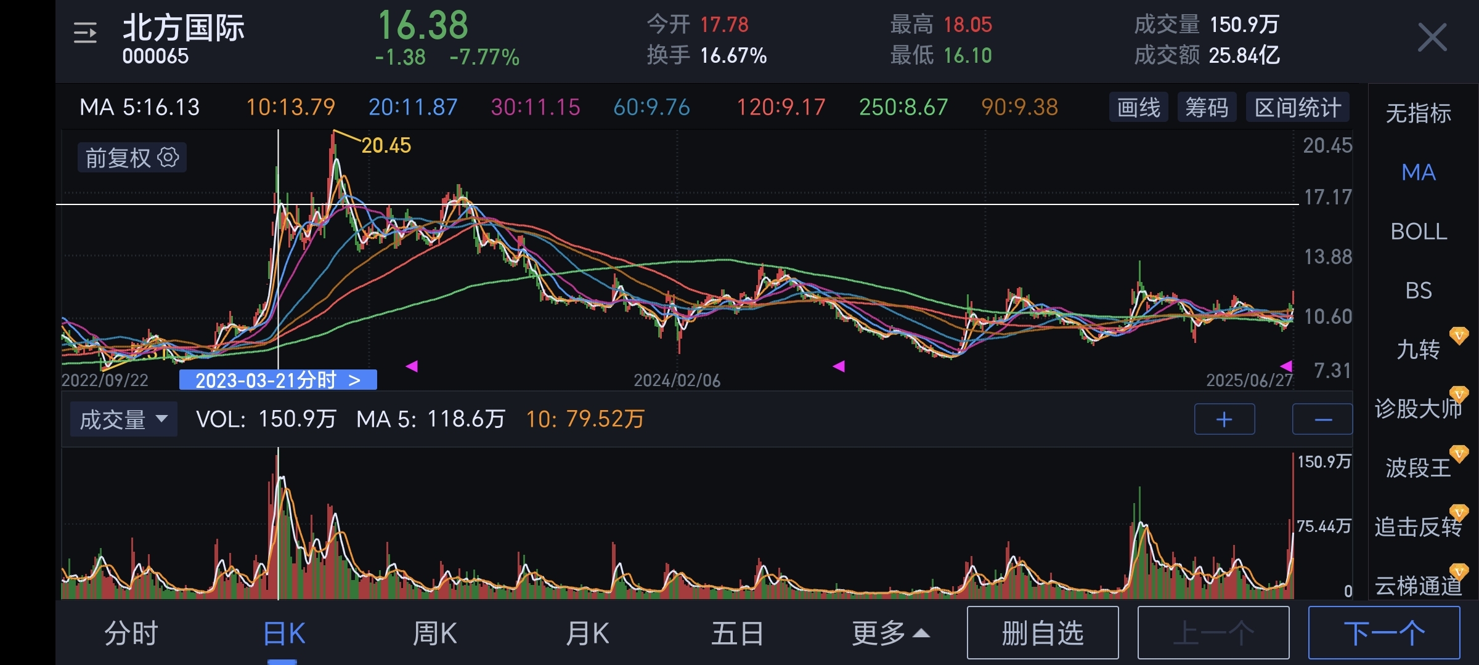
Task: Click the MA 60:9.76 label
Action: (651, 108)
